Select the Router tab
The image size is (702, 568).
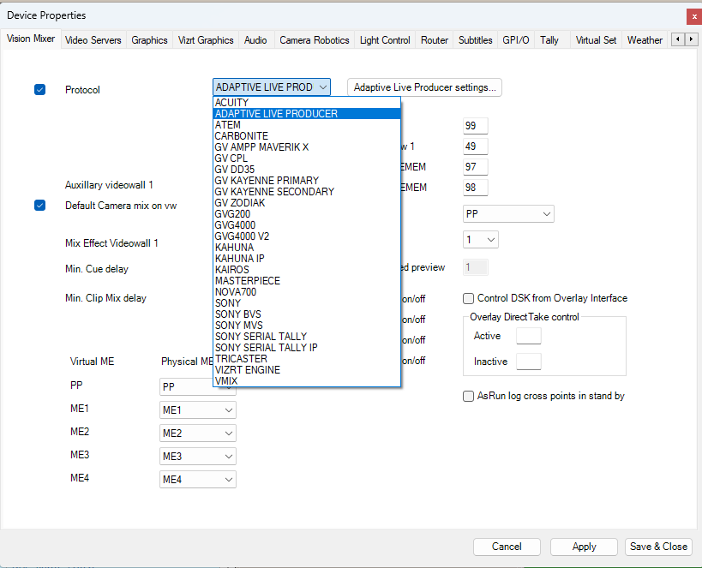point(435,40)
